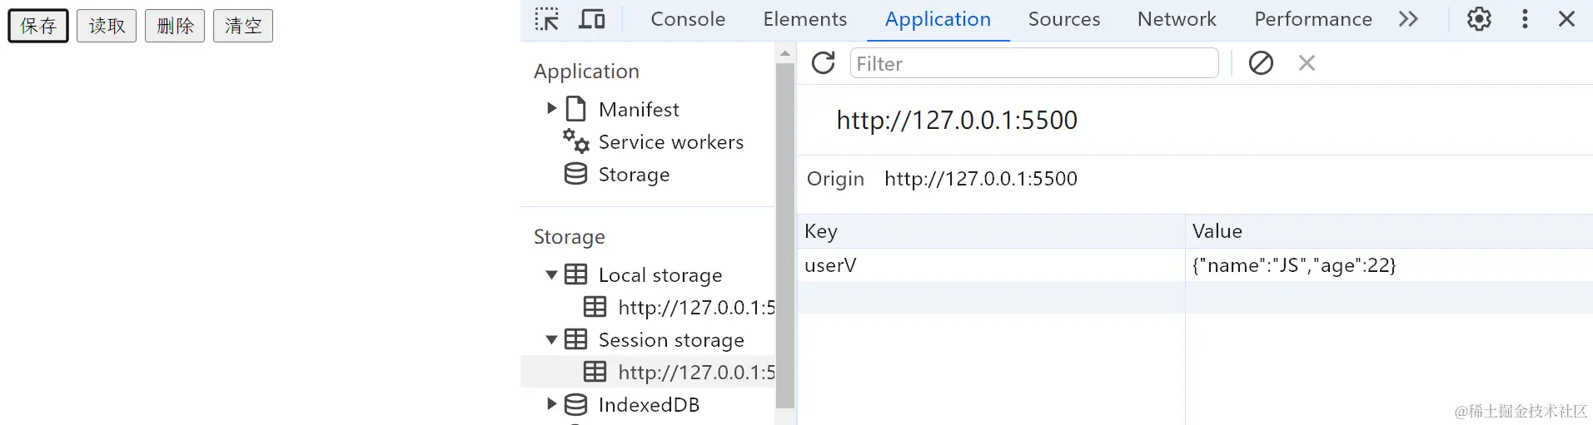Show more DevTools tabs chevron
The height and width of the screenshot is (425, 1593).
click(1408, 19)
